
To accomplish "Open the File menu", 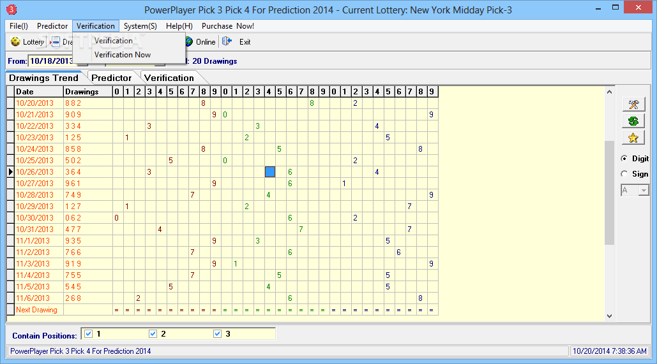I will click(19, 26).
